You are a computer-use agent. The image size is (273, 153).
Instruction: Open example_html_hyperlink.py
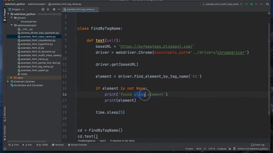tap(37, 44)
